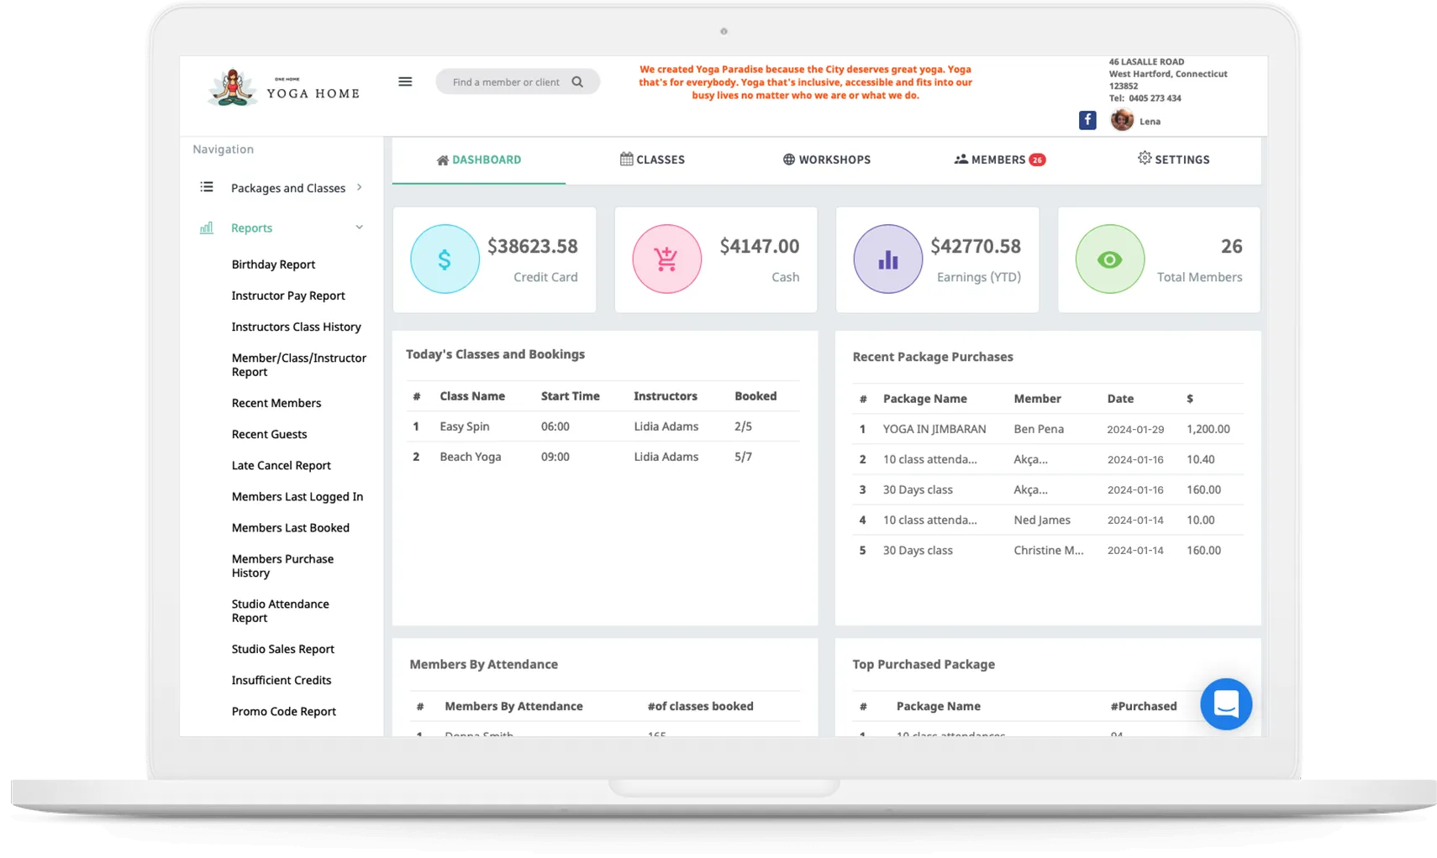The height and width of the screenshot is (858, 1437).
Task: Switch to the Members tab
Action: [x=999, y=159]
